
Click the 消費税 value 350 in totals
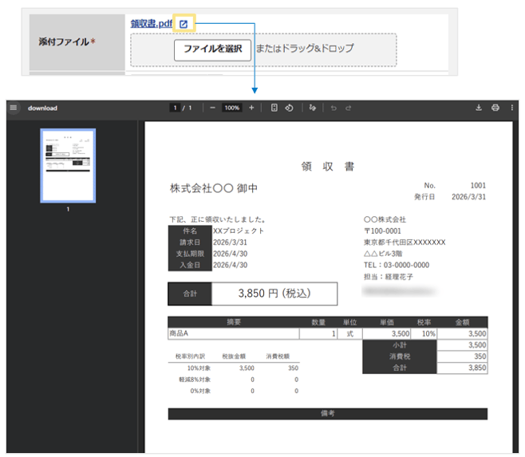point(462,357)
